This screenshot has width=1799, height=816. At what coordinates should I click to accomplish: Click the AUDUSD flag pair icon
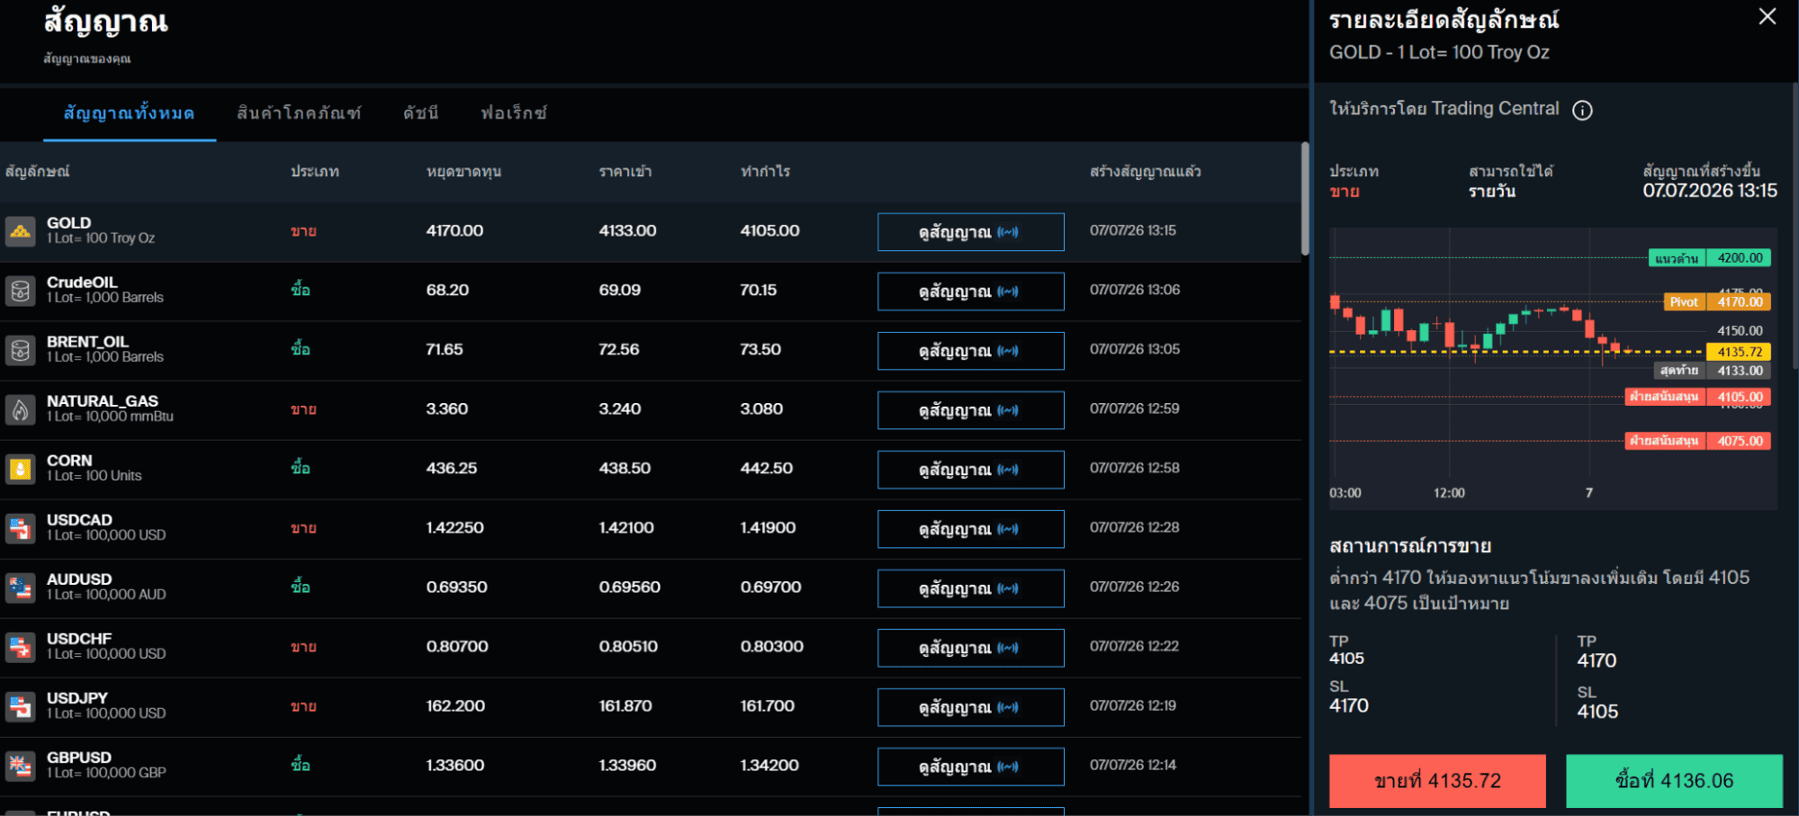[x=20, y=587]
